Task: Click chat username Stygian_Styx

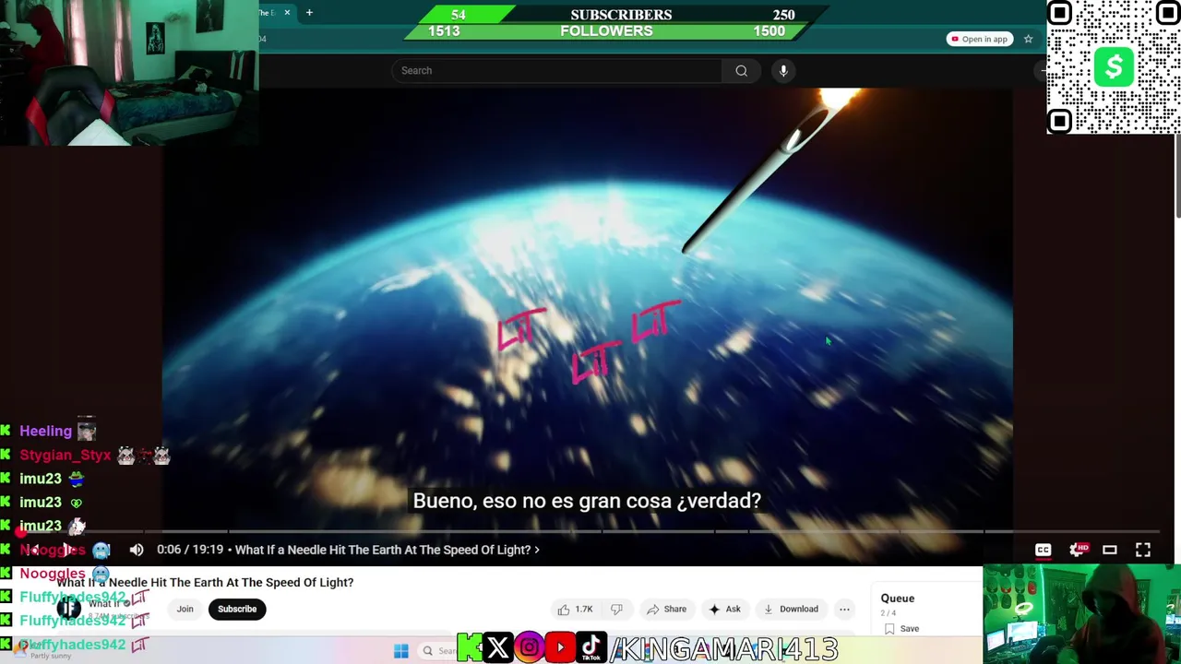Action: 65,455
